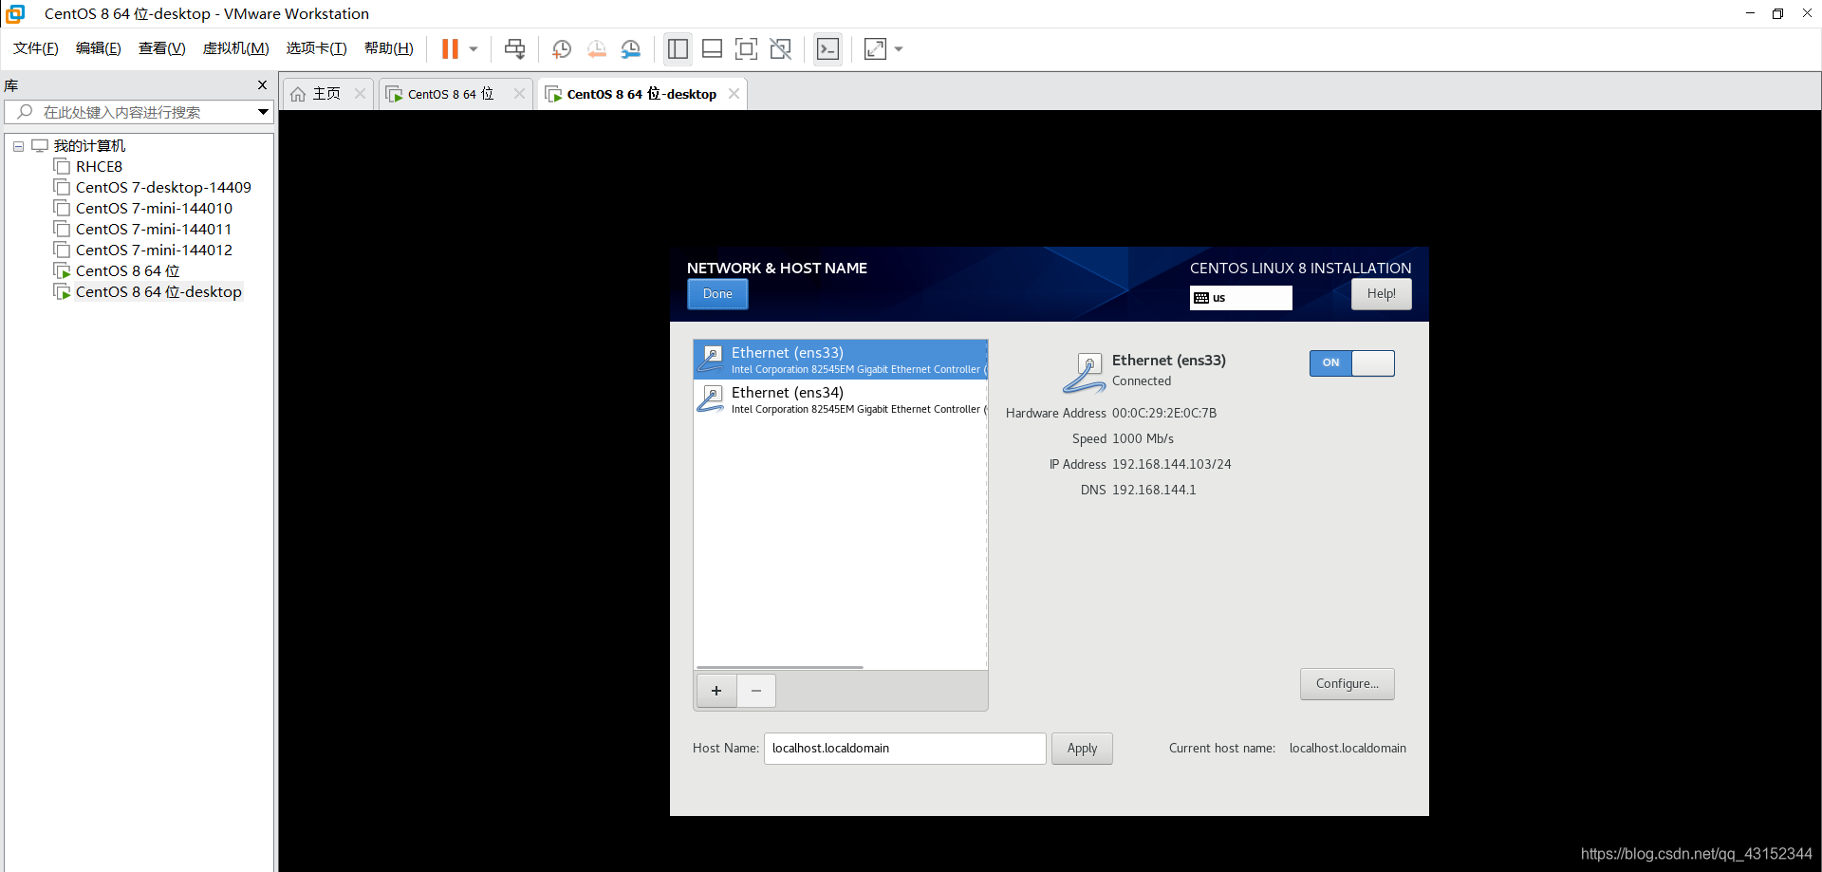Revert to the previous snapshot
Screen dimensions: 1822x872
pyautogui.click(x=596, y=49)
